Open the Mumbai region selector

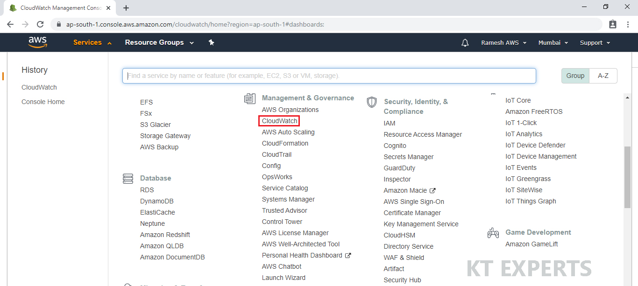click(x=553, y=42)
